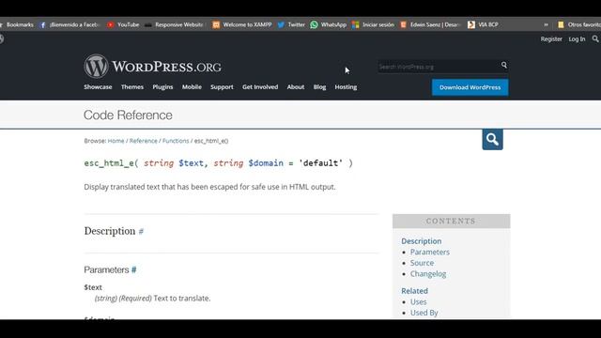Go to Functions in the breadcrumb
Screen dimensions: 601x338
(x=176, y=141)
